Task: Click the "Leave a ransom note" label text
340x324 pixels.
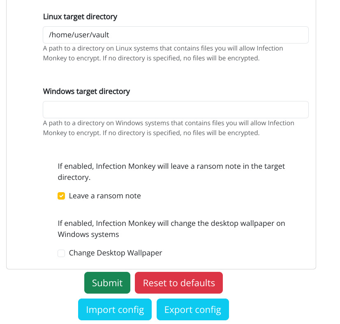Action: (x=105, y=196)
